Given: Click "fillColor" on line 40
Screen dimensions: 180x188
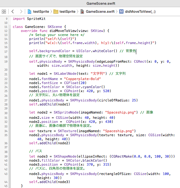Looking at the screenshot, I should tap(51, 160).
